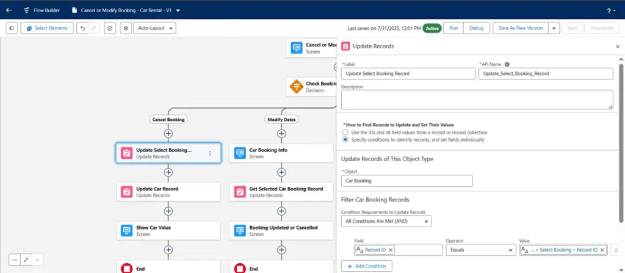
Task: Expand the Save As New Version arrow
Action: click(x=554, y=28)
